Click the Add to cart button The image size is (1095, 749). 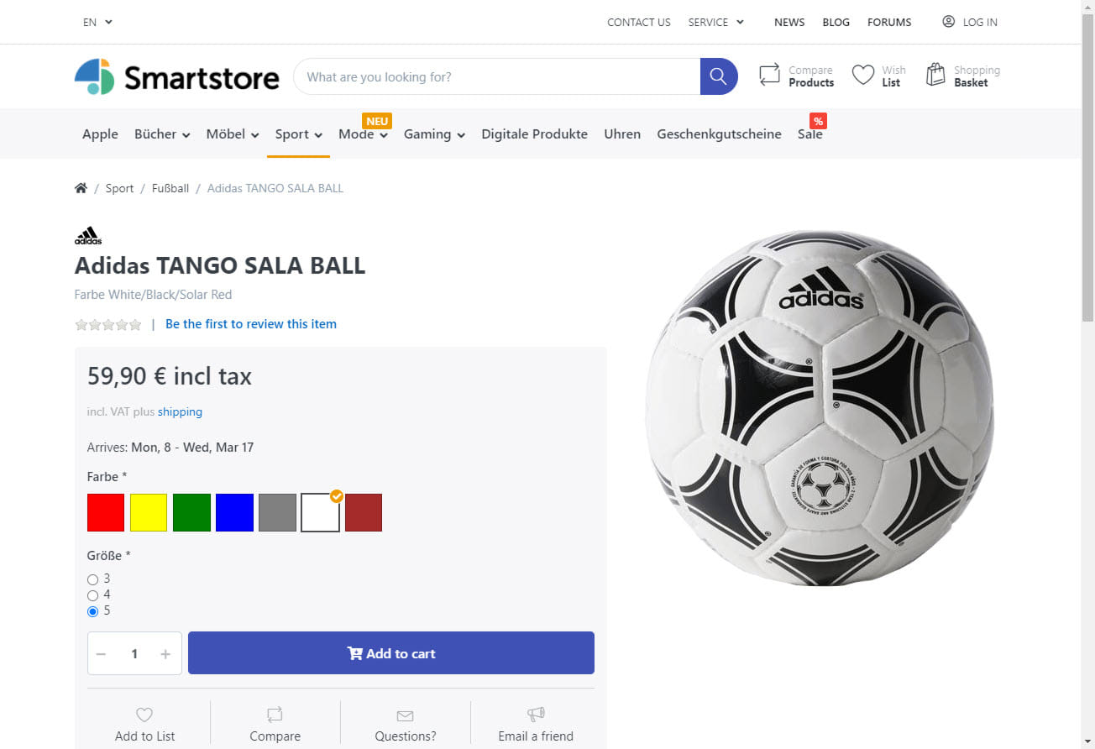point(391,653)
